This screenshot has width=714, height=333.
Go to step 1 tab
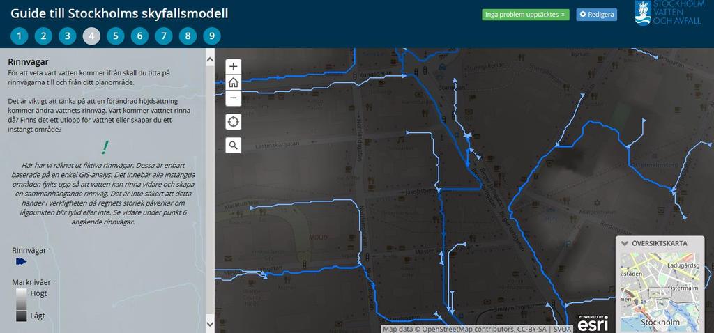19,36
